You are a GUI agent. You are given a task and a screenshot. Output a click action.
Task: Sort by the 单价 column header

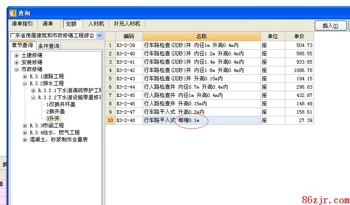[299, 36]
